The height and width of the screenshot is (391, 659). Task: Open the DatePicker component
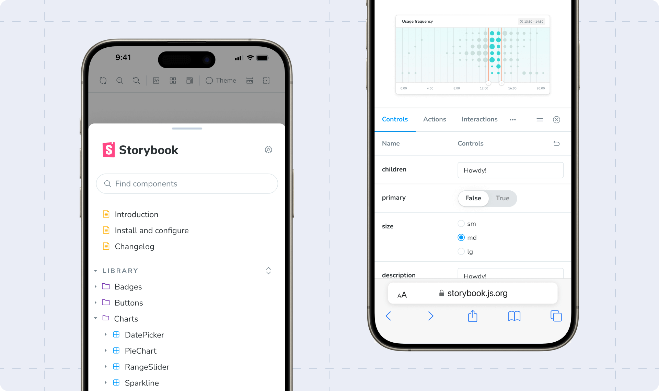[144, 335]
